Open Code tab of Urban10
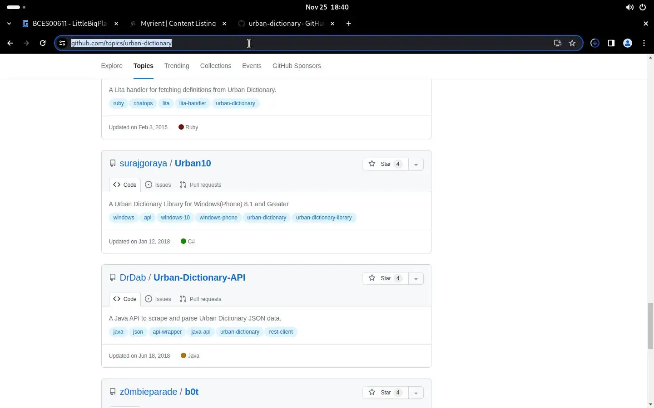 pyautogui.click(x=125, y=185)
